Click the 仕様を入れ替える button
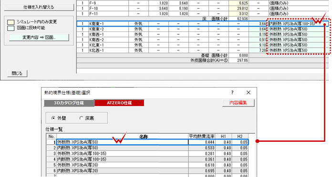 [39, 7]
